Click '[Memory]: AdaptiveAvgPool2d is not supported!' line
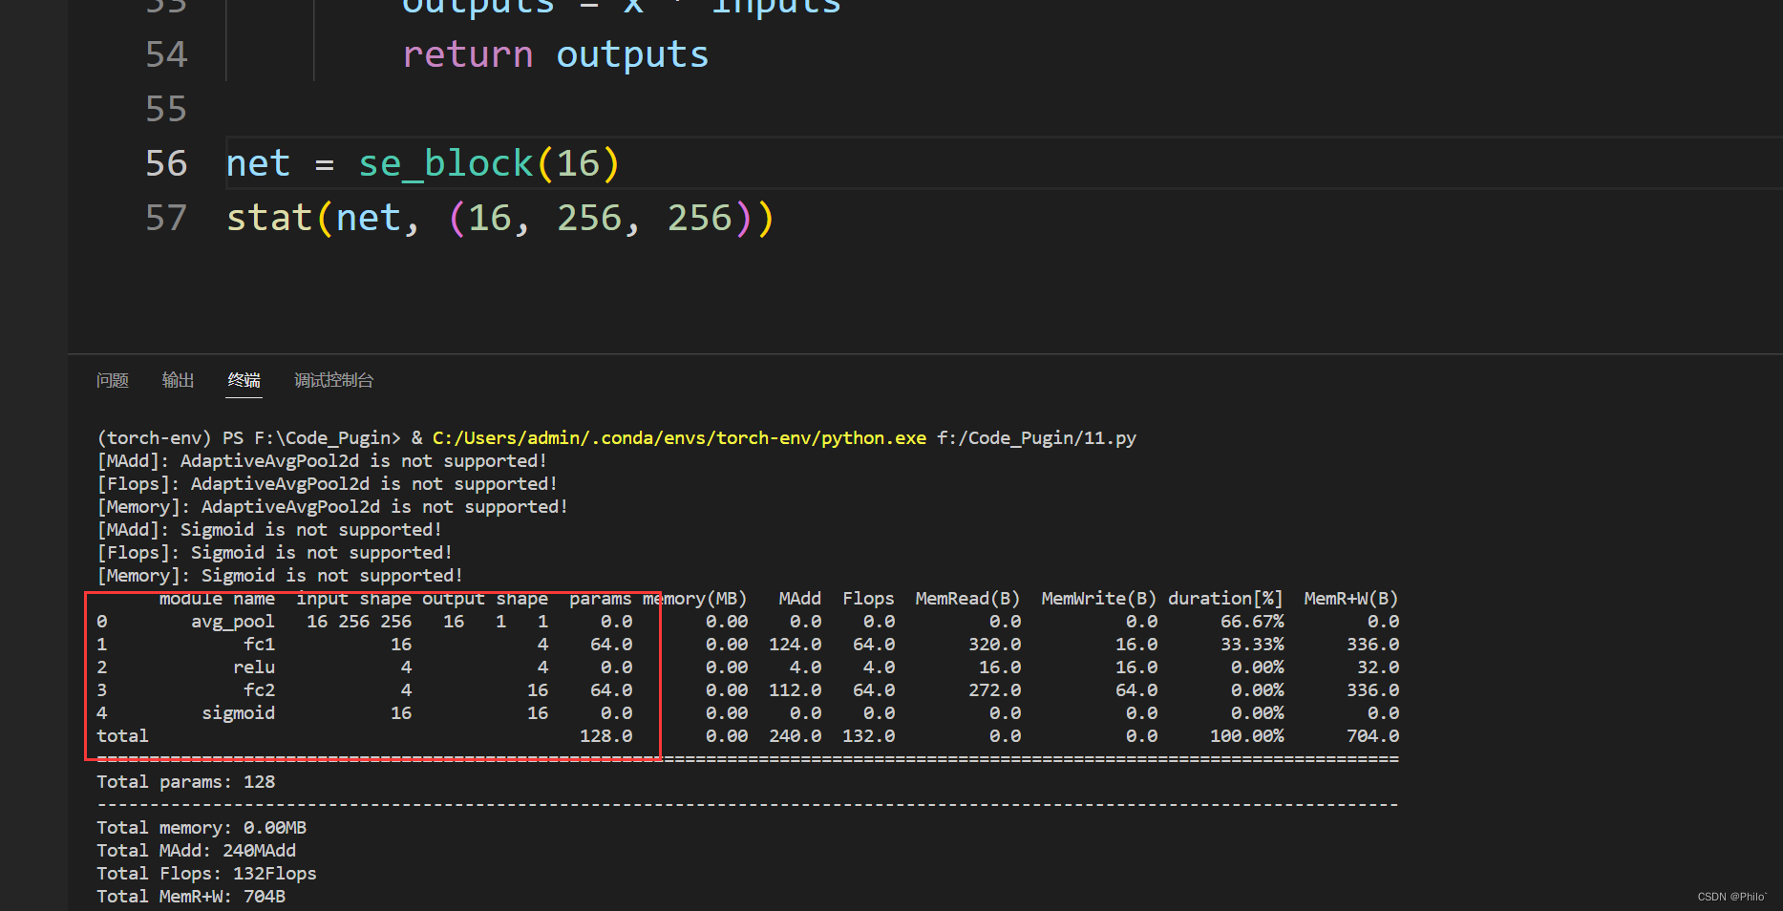The width and height of the screenshot is (1783, 911). pyautogui.click(x=332, y=507)
